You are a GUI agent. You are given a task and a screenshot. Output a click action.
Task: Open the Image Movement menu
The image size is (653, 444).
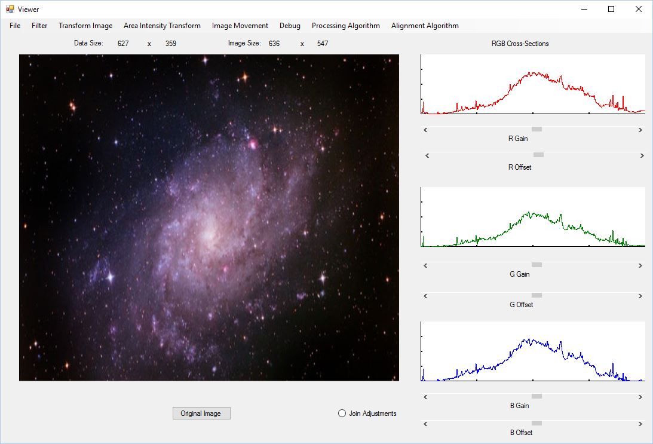coord(240,26)
